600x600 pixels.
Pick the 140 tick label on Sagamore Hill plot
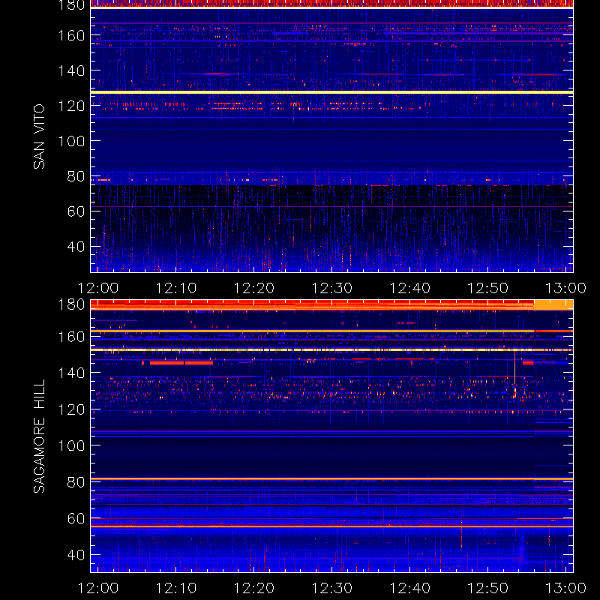click(71, 373)
